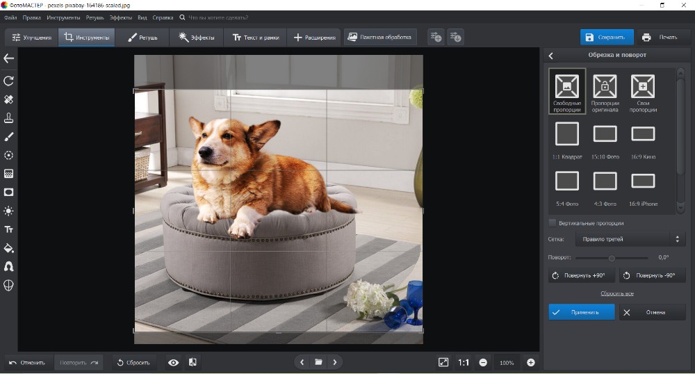This screenshot has width=695, height=374.
Task: Toggle the before/after compare view icon
Action: [193, 362]
